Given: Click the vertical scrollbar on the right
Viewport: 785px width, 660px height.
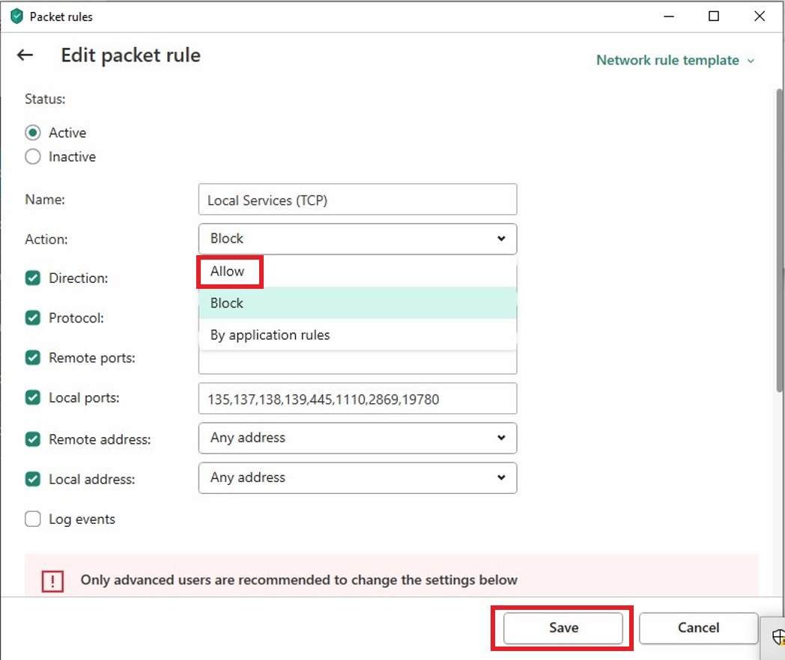Looking at the screenshot, I should [778, 239].
